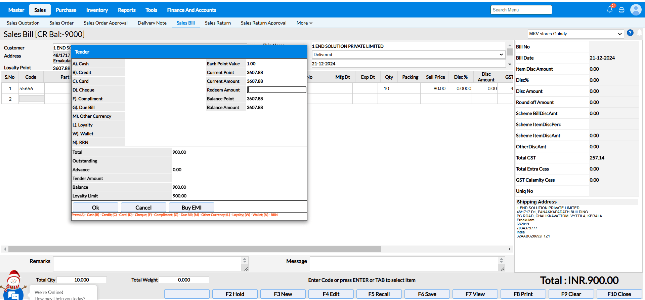Screen dimensions: 645x300
Task: Click the printer icon in header
Action: click(x=621, y=10)
